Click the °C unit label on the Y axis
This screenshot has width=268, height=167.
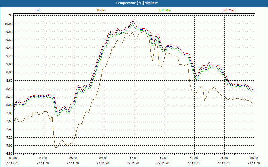point(11,15)
